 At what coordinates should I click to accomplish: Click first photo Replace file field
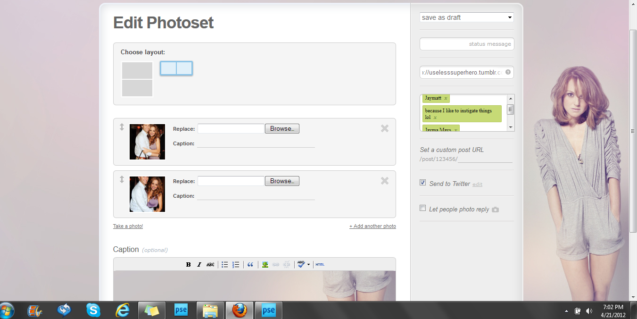point(231,128)
